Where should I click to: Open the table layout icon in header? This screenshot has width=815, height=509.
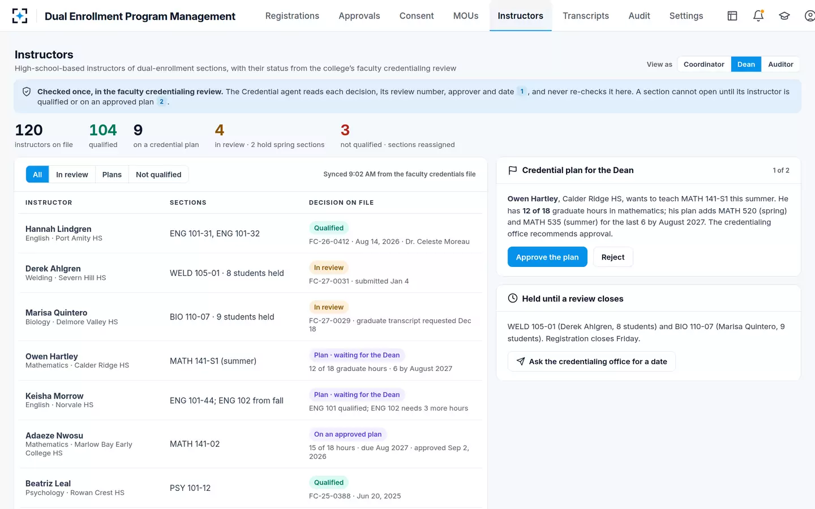[x=732, y=16]
